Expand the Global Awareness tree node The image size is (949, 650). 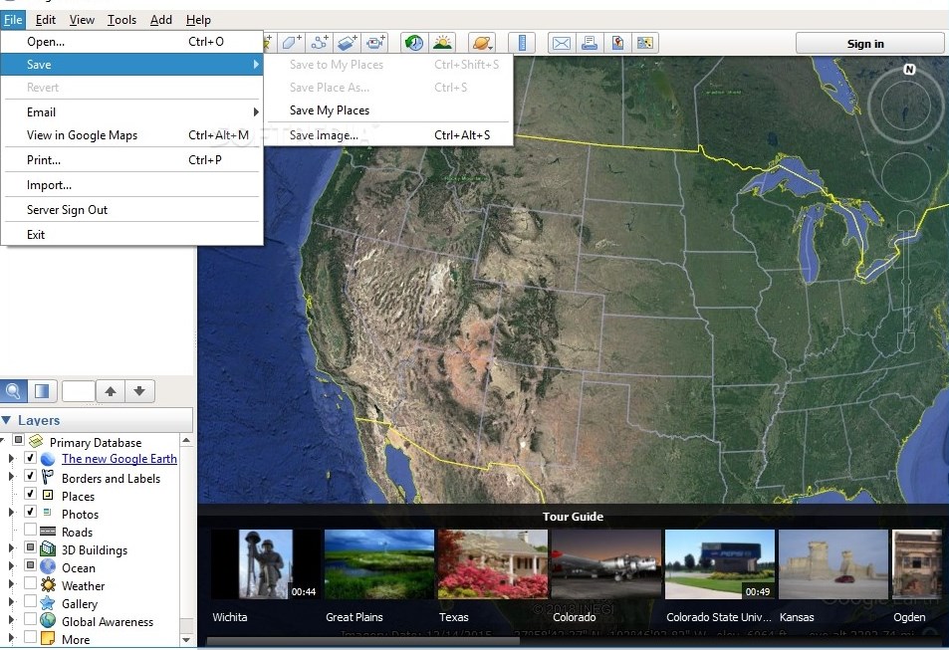[11, 620]
